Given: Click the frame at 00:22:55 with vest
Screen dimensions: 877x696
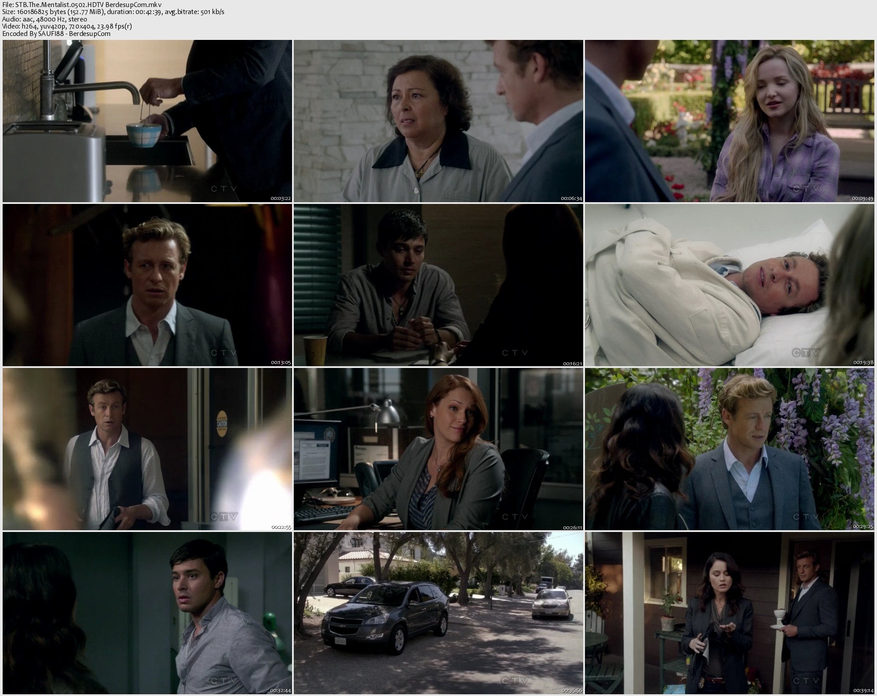Looking at the screenshot, I should pos(147,449).
